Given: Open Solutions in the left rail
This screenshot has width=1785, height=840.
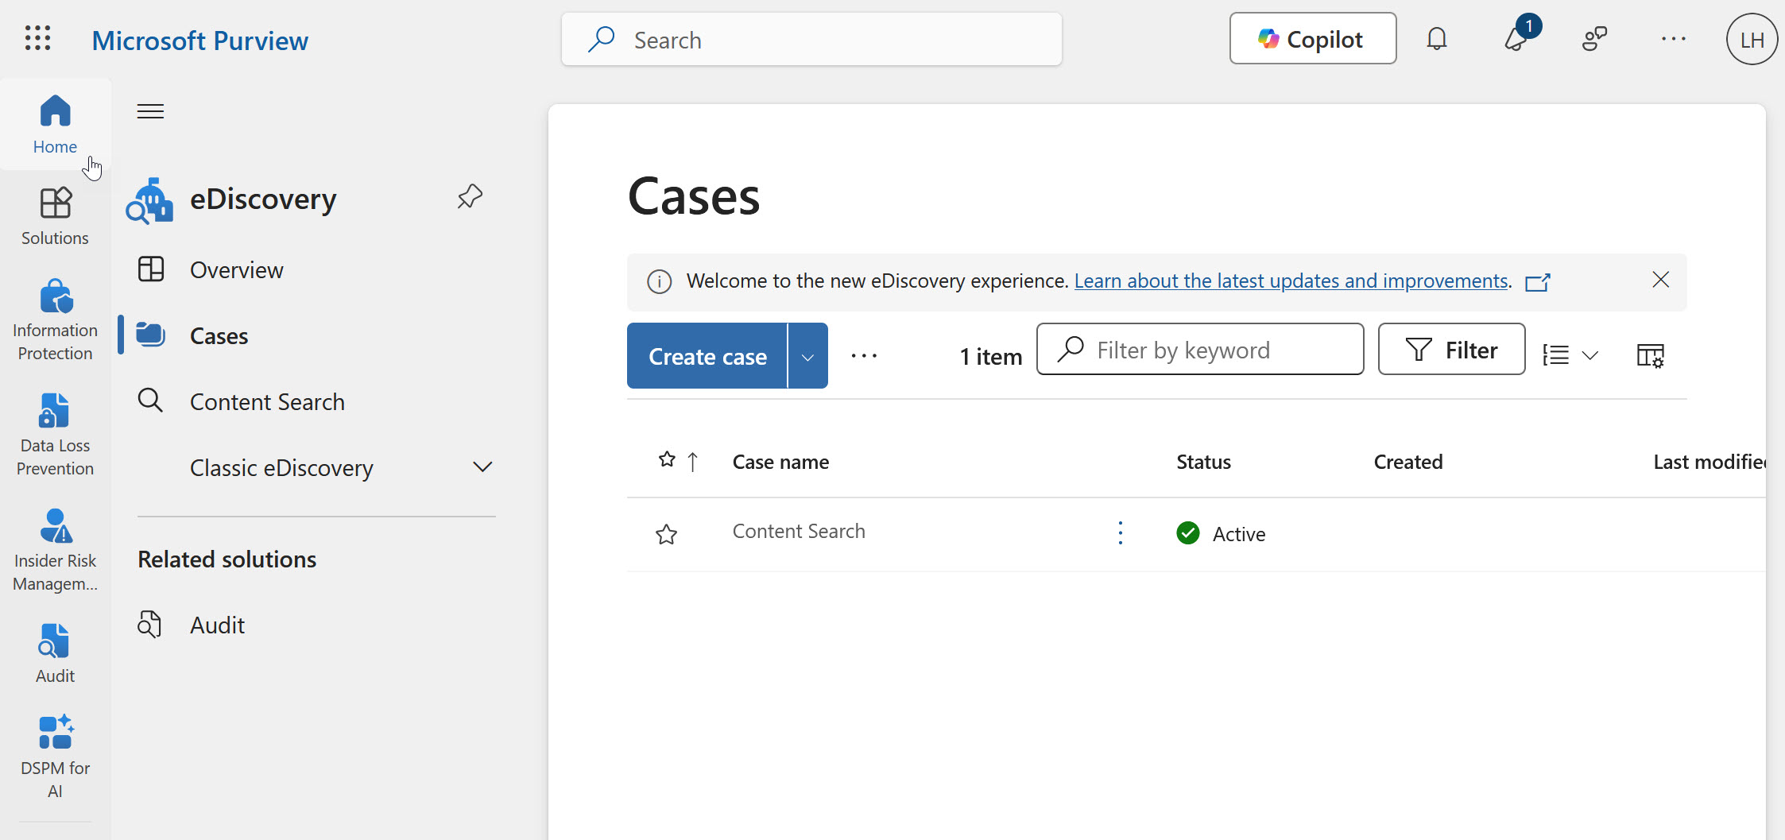Looking at the screenshot, I should click(55, 216).
